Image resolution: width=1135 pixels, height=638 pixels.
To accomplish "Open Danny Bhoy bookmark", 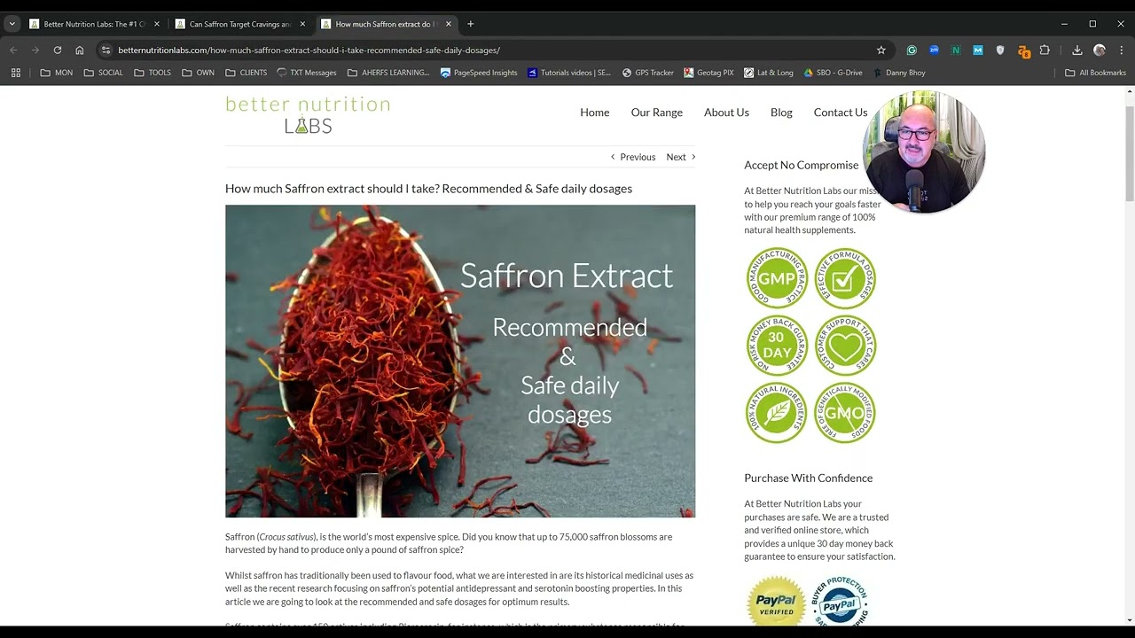I will point(899,73).
